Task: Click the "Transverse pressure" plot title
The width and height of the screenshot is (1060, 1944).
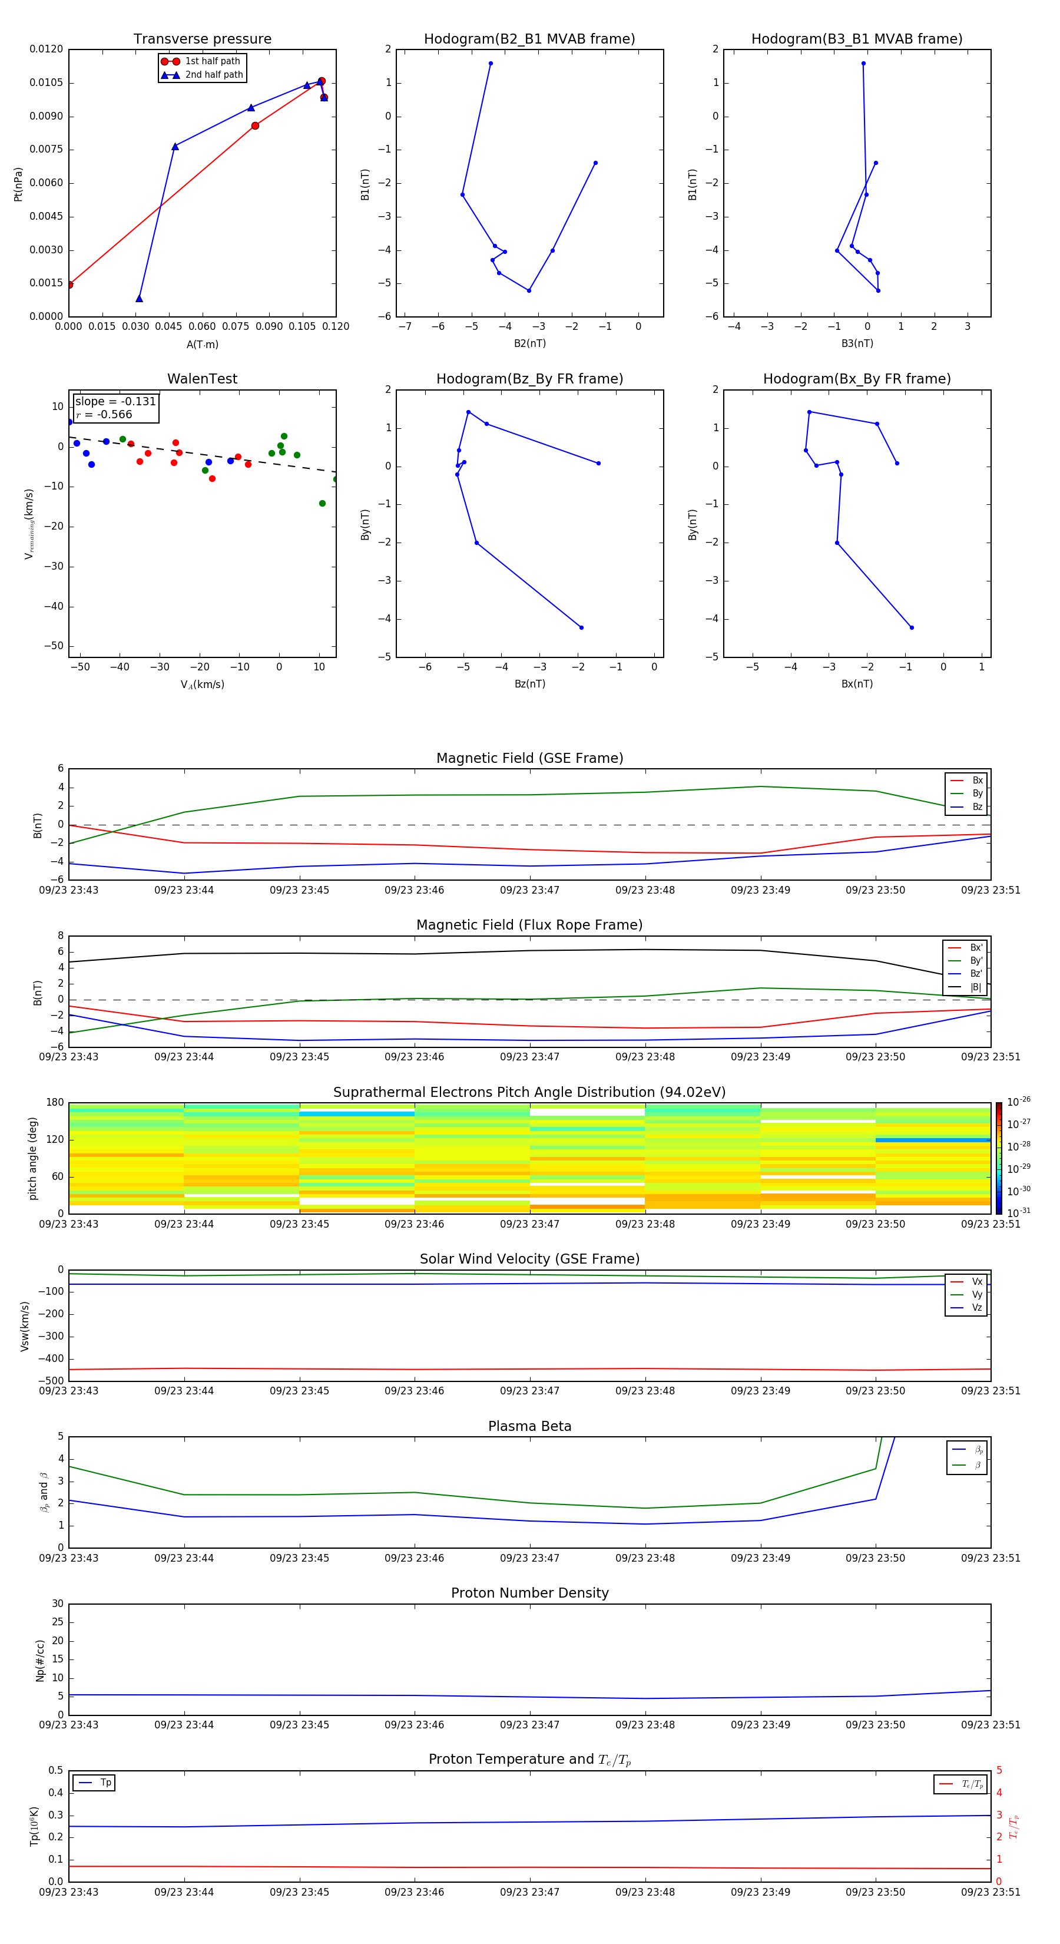Action: [202, 39]
